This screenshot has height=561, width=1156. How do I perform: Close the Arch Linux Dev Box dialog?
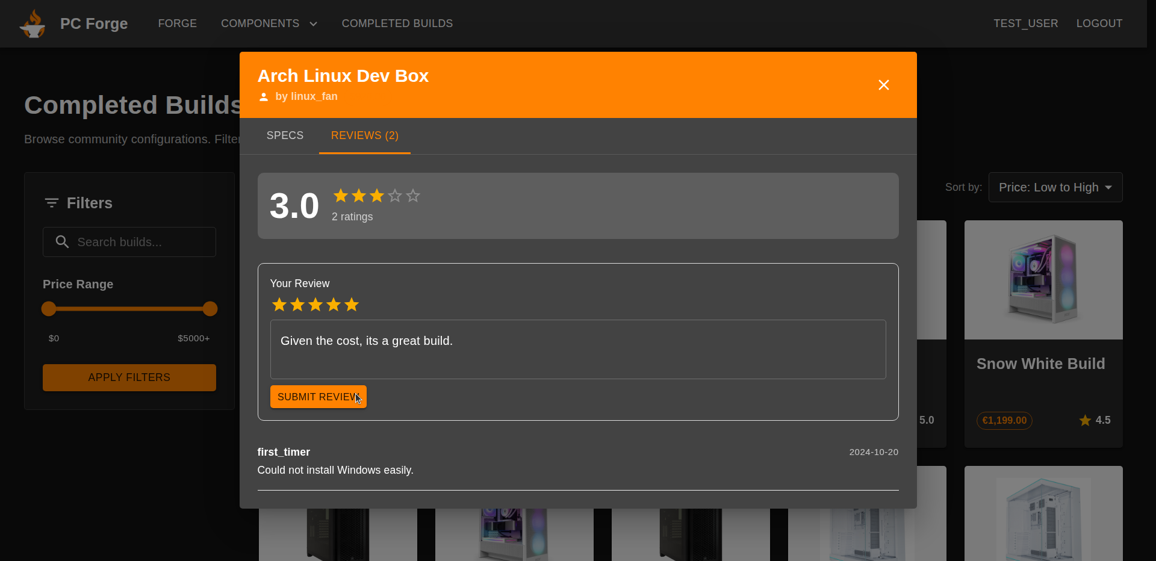pyautogui.click(x=883, y=85)
